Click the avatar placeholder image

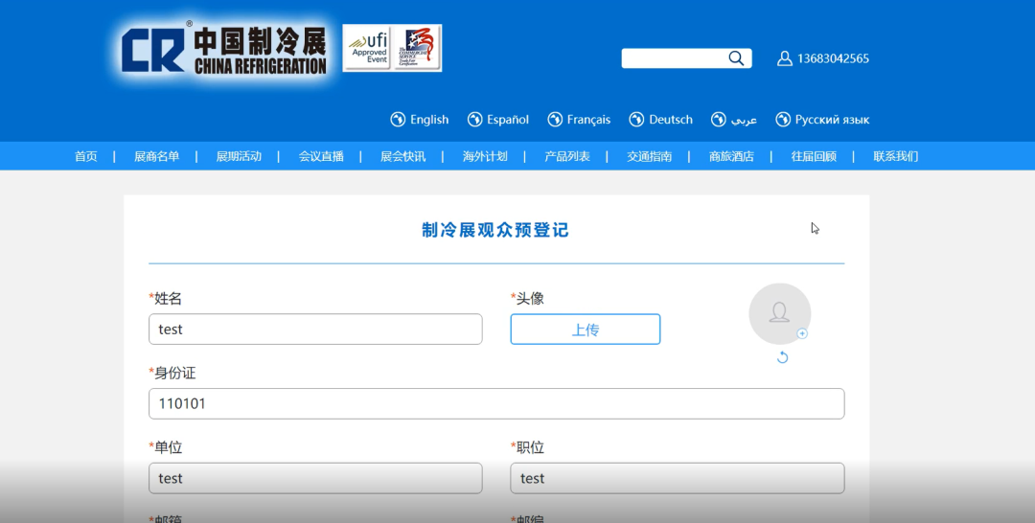[x=779, y=314]
